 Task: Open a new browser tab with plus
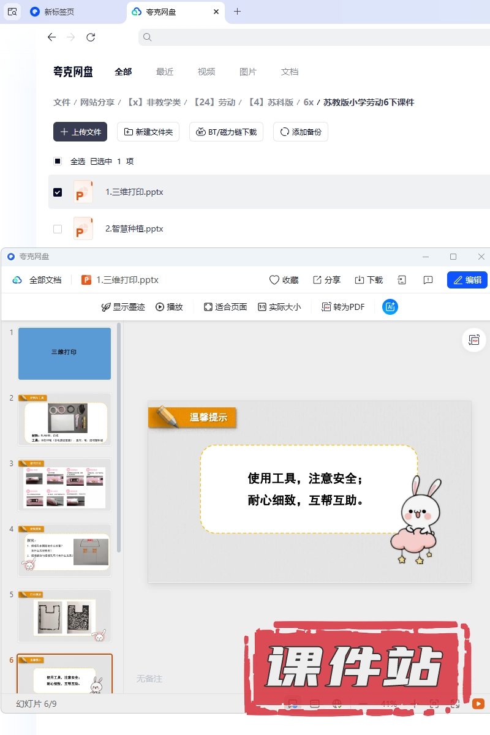pos(238,12)
